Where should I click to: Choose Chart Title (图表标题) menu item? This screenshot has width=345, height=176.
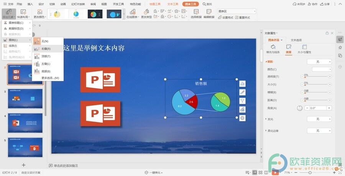pyautogui.click(x=17, y=23)
